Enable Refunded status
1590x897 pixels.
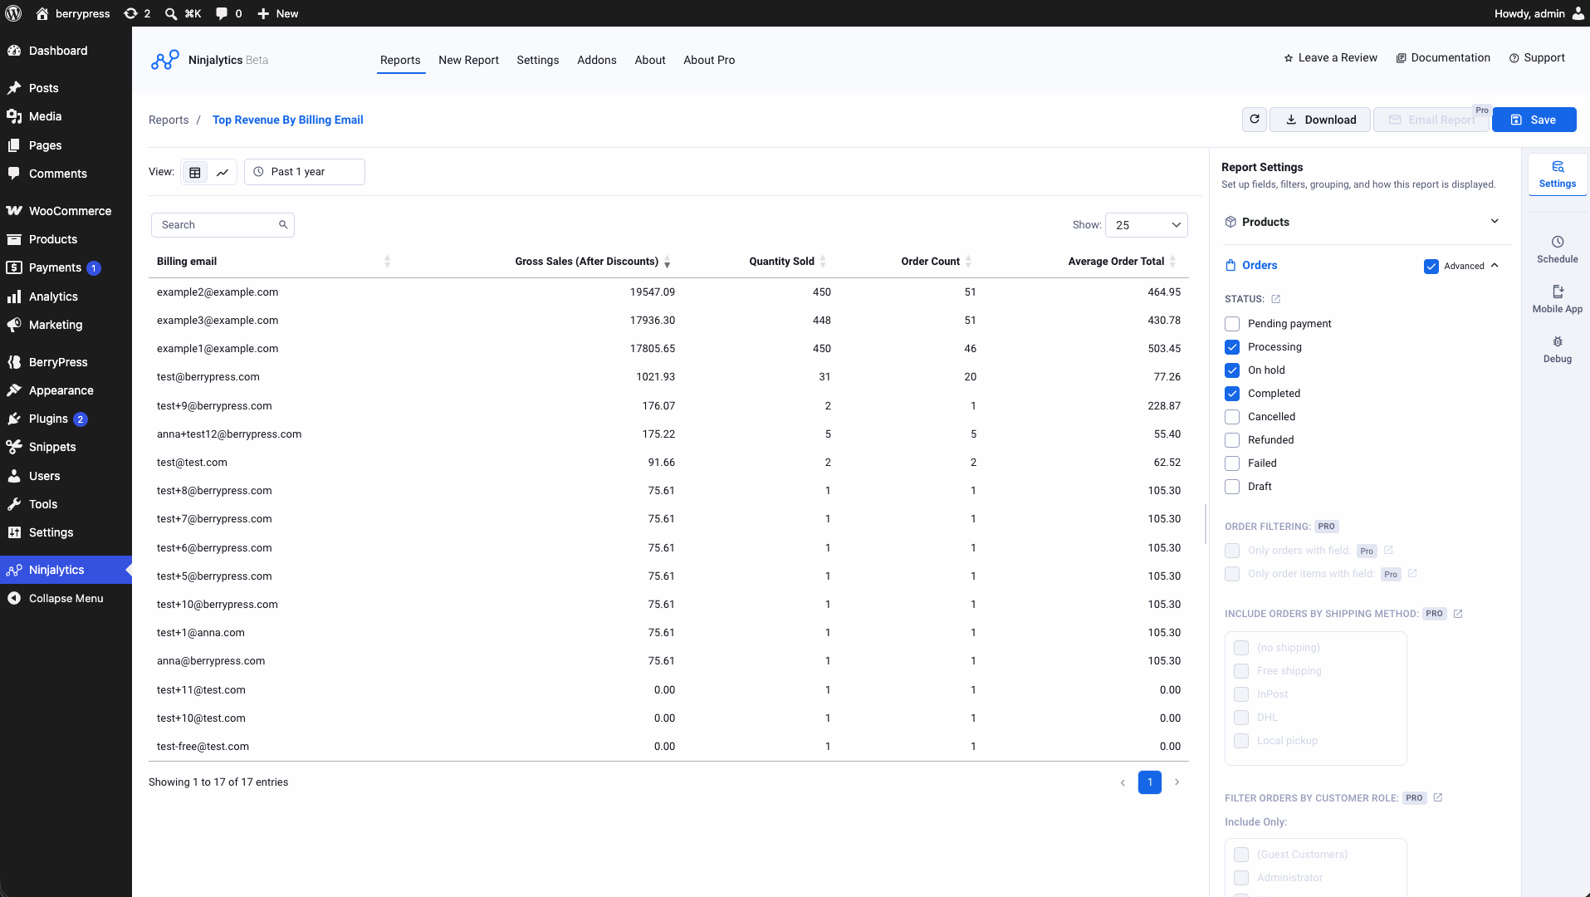[x=1232, y=440]
